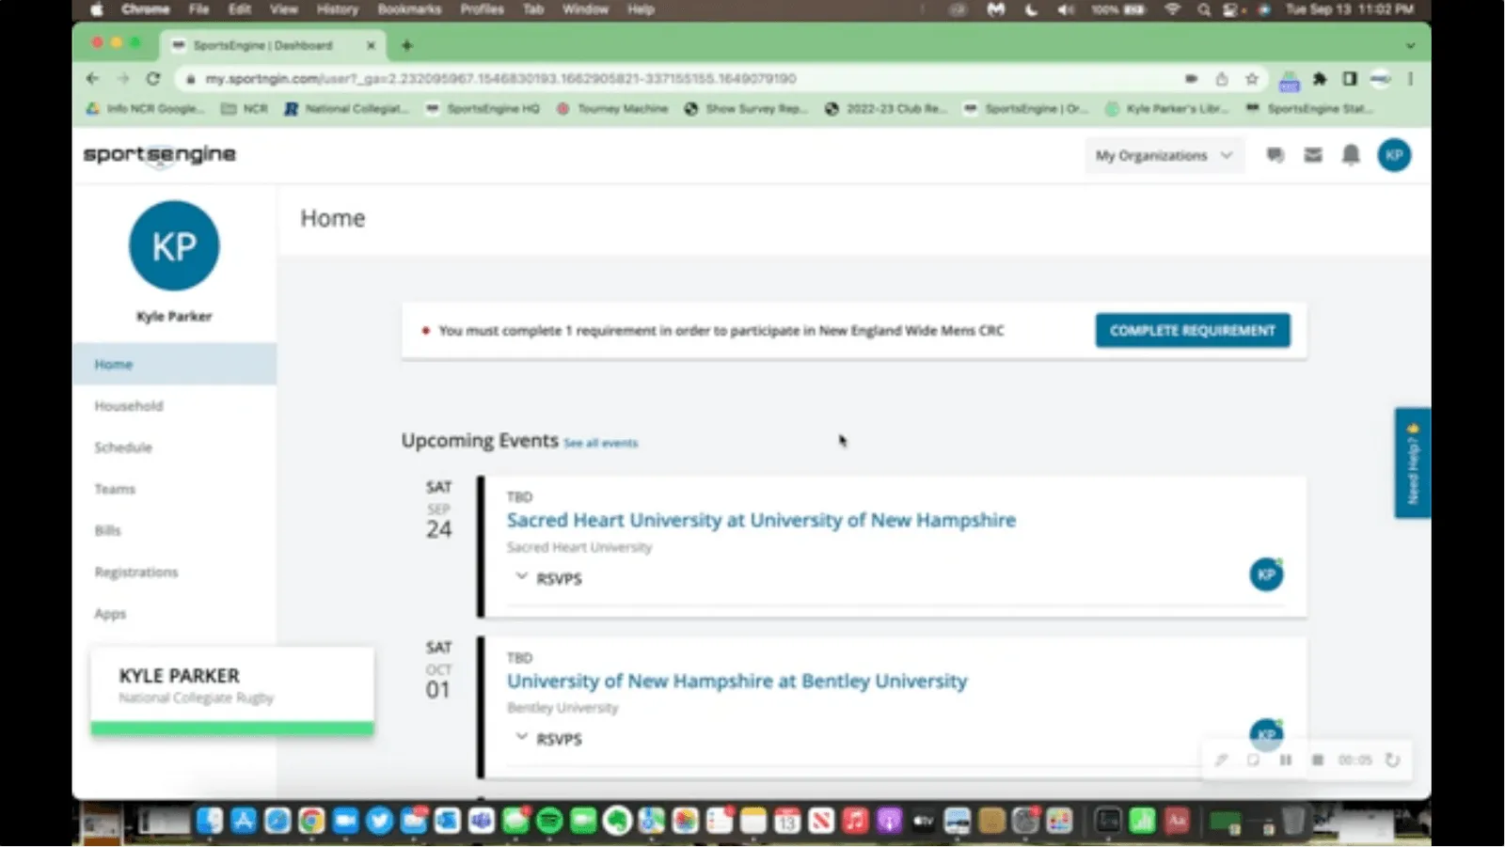The height and width of the screenshot is (847, 1505).
Task: Pause the screen recording
Action: coord(1285,760)
